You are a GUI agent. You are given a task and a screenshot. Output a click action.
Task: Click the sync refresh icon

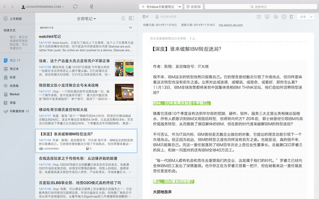coord(75,7)
